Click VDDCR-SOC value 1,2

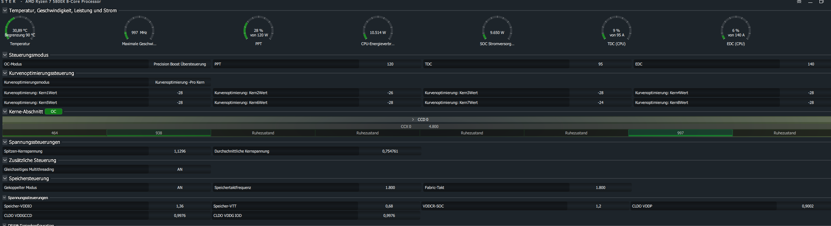click(598, 206)
